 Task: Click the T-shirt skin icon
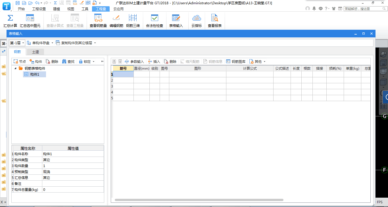[333, 8]
